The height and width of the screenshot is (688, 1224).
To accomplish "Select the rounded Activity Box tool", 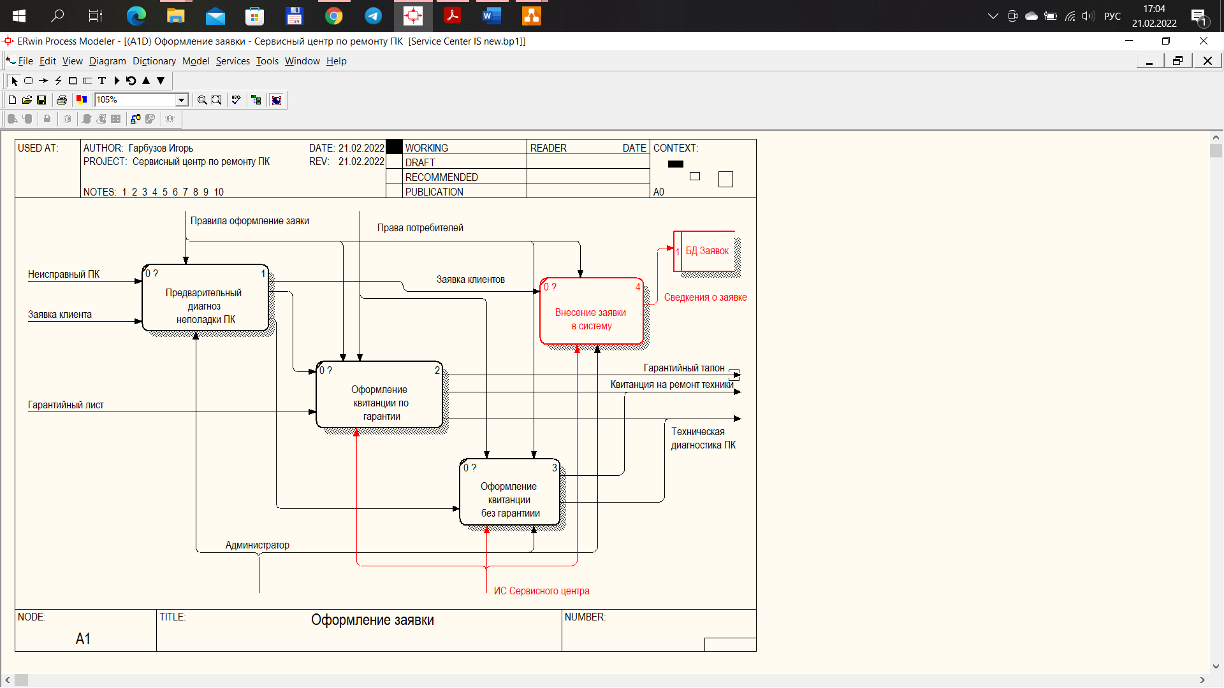I will (x=29, y=81).
